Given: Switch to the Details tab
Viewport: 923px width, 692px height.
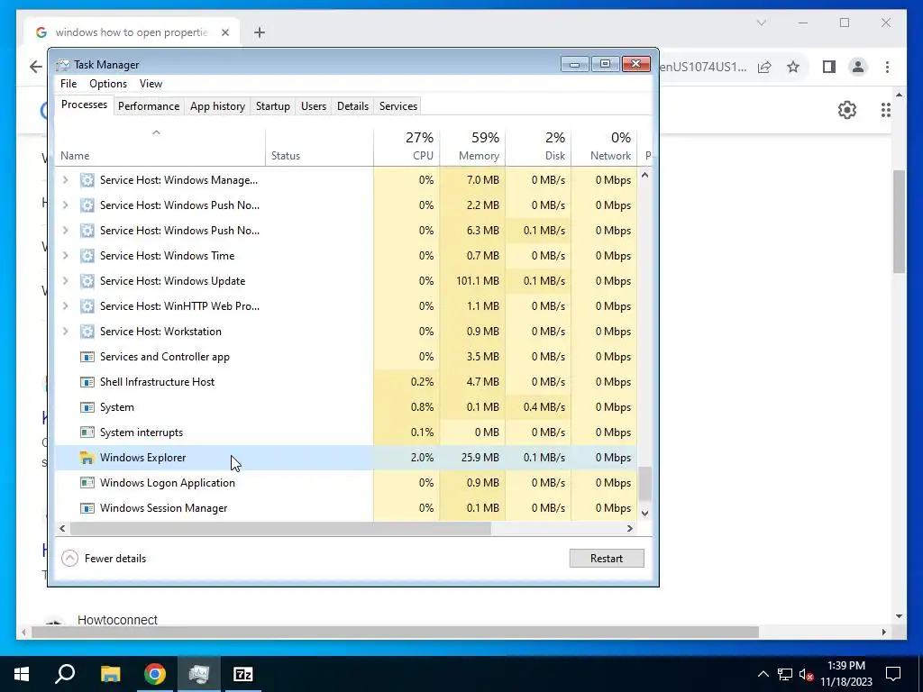Looking at the screenshot, I should [352, 106].
